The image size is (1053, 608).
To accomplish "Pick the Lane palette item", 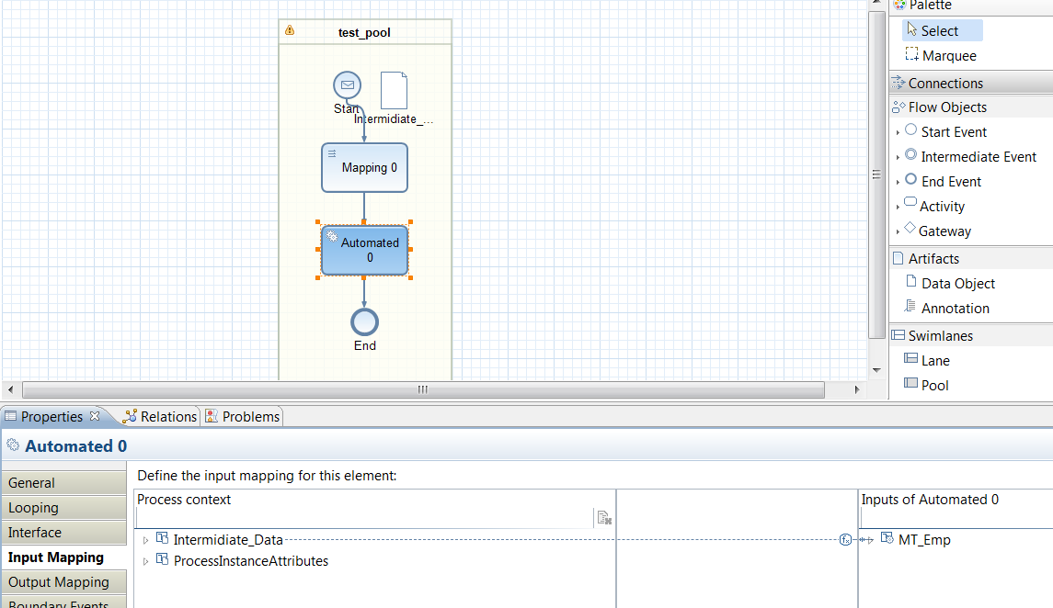I will (927, 361).
